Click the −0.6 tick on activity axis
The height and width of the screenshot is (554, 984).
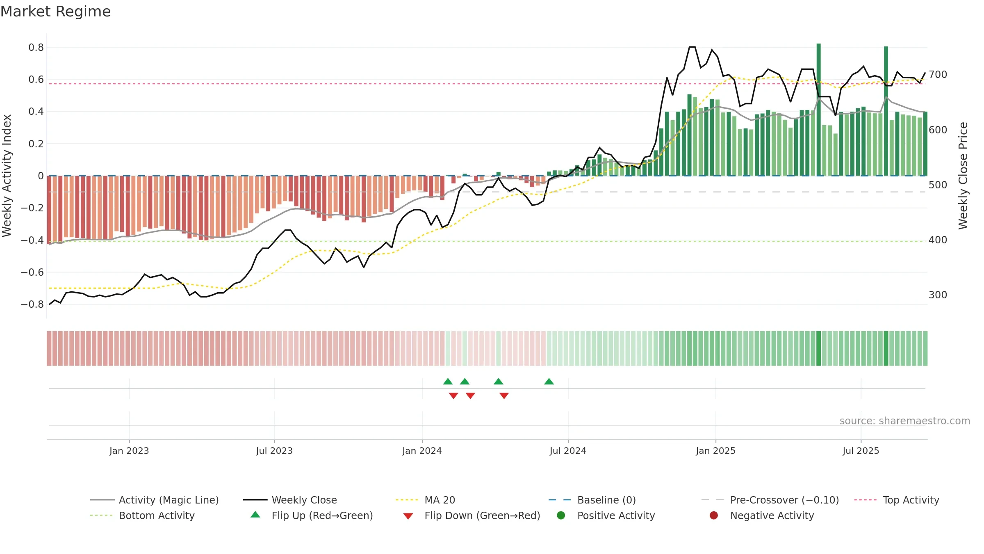tap(32, 272)
